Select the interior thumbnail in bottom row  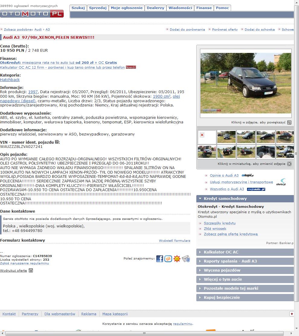pos(265,152)
